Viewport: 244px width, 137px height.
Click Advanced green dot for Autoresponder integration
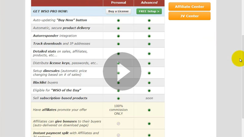point(149,36)
